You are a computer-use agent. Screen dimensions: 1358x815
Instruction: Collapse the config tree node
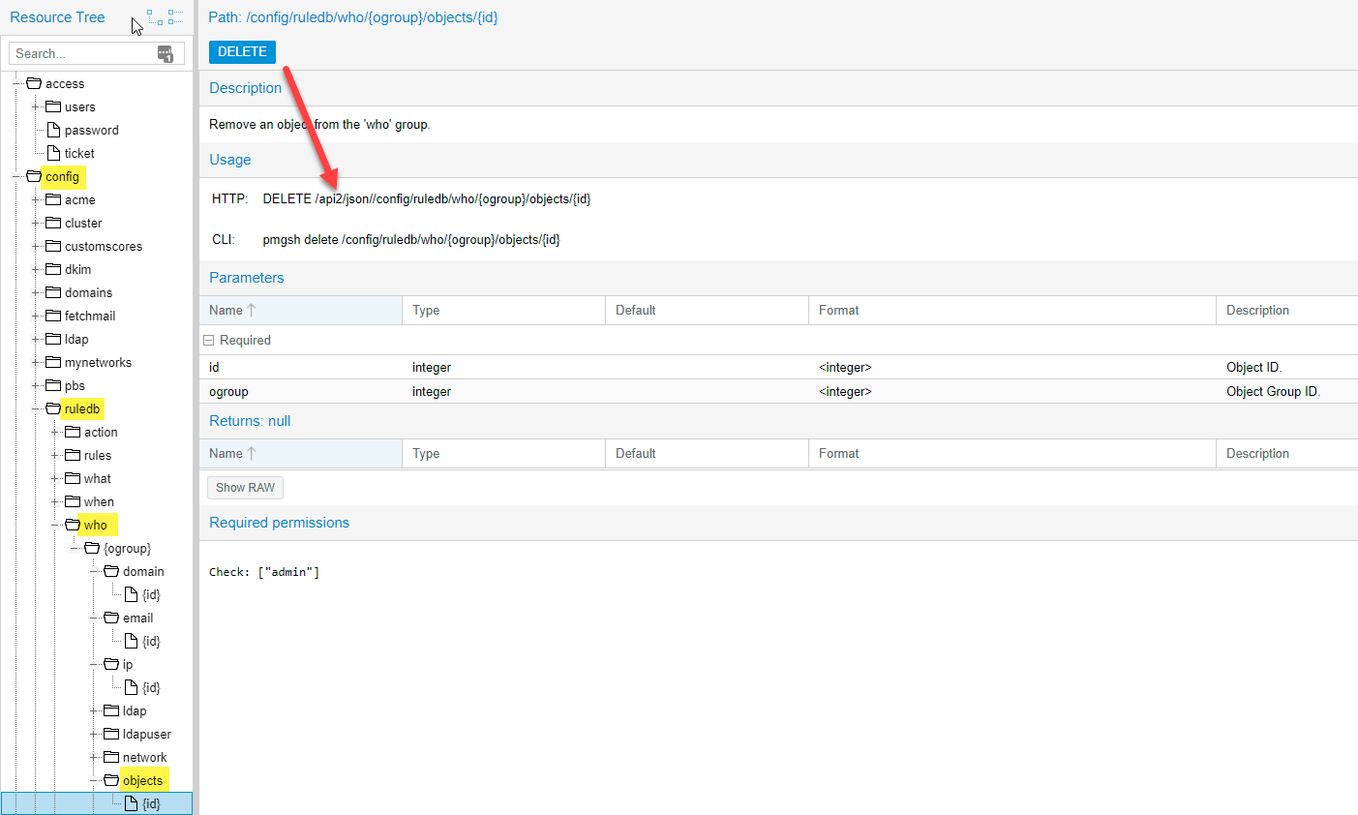coord(16,176)
